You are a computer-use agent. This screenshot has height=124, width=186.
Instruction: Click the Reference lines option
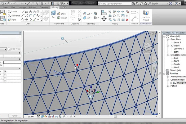point(14,15)
